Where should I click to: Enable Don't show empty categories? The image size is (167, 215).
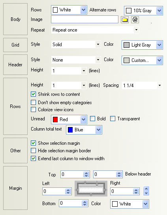tap(33, 103)
